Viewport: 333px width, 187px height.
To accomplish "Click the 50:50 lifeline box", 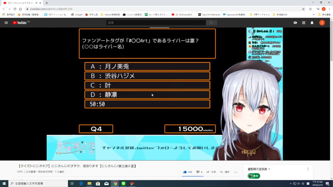I will [x=147, y=104].
